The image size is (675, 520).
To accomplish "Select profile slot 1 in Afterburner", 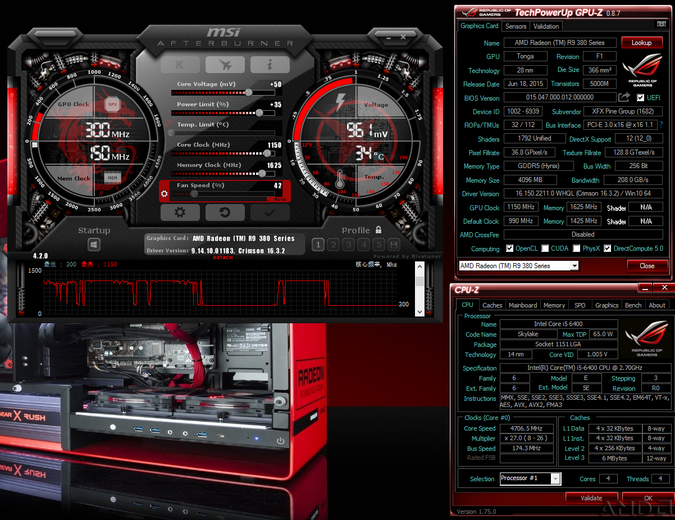I will [x=318, y=245].
